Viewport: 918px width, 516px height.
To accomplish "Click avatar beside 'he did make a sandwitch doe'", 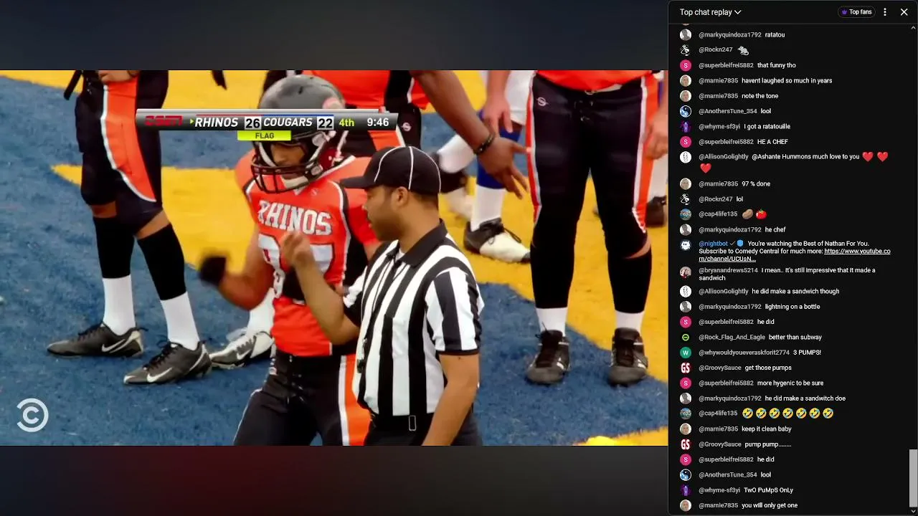I will click(x=686, y=398).
